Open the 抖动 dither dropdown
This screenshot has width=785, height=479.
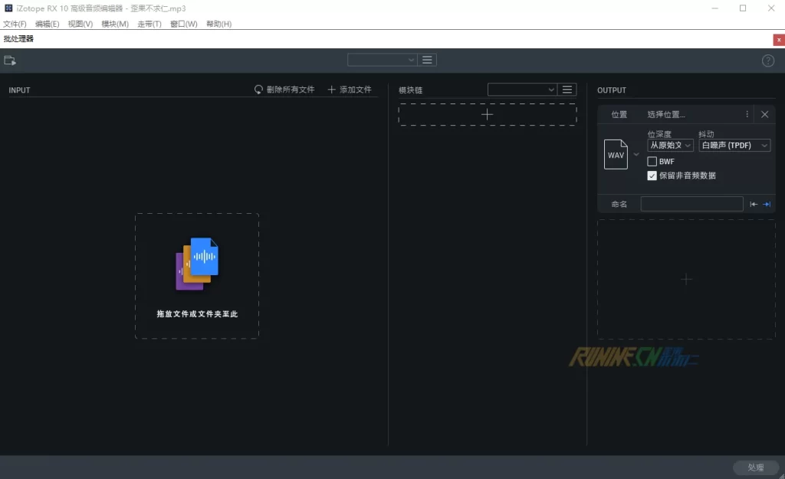pos(734,146)
